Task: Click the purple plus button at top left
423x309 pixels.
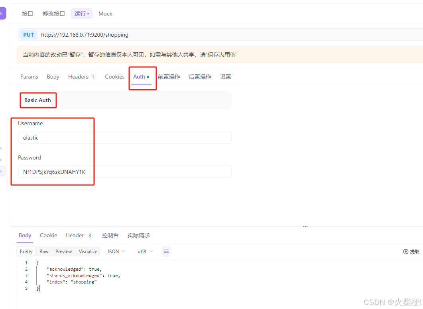Action: tap(2, 14)
